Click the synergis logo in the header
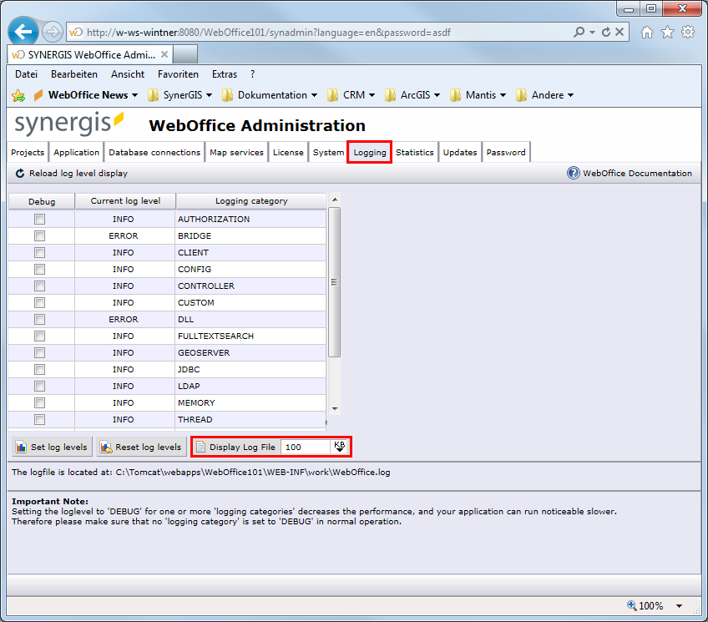This screenshot has width=708, height=622. pos(67,122)
